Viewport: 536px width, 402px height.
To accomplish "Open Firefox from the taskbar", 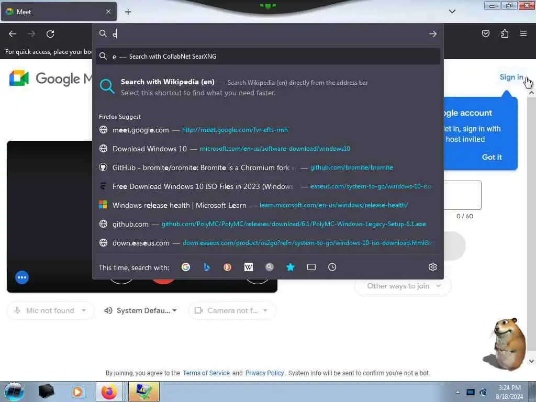I will pos(109,392).
